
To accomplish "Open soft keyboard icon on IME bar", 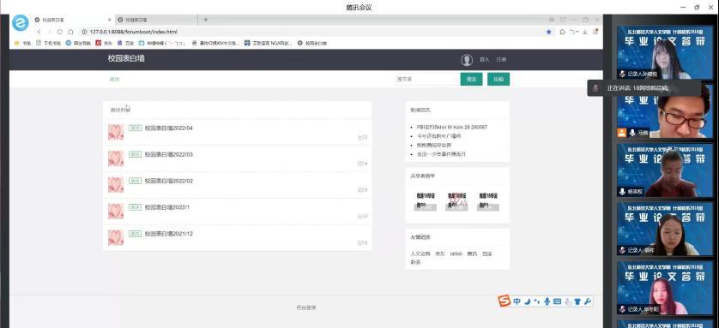I will (557, 301).
